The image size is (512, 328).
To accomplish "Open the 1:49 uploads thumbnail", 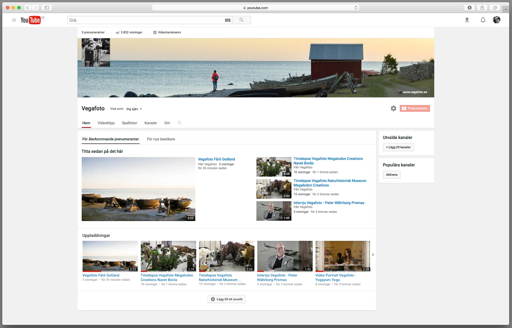I will pos(285,256).
